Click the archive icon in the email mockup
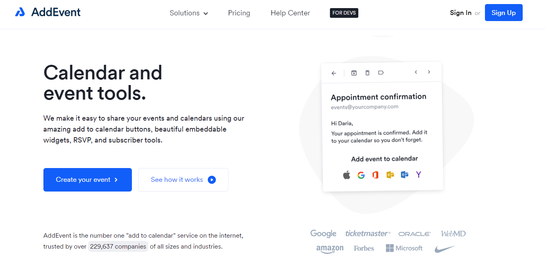This screenshot has height=264, width=545. (x=354, y=73)
